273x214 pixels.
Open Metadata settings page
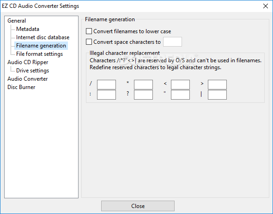[x=28, y=29]
